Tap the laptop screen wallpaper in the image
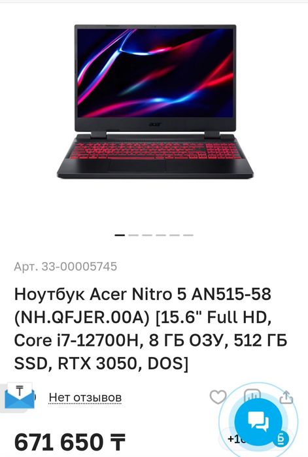Viewport: 308px width, 457px height. click(156, 73)
